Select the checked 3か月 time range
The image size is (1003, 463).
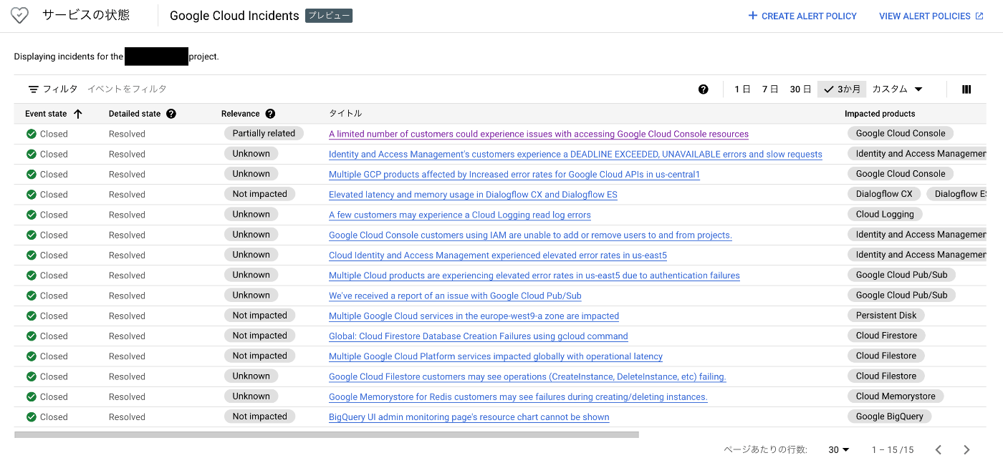click(x=842, y=89)
